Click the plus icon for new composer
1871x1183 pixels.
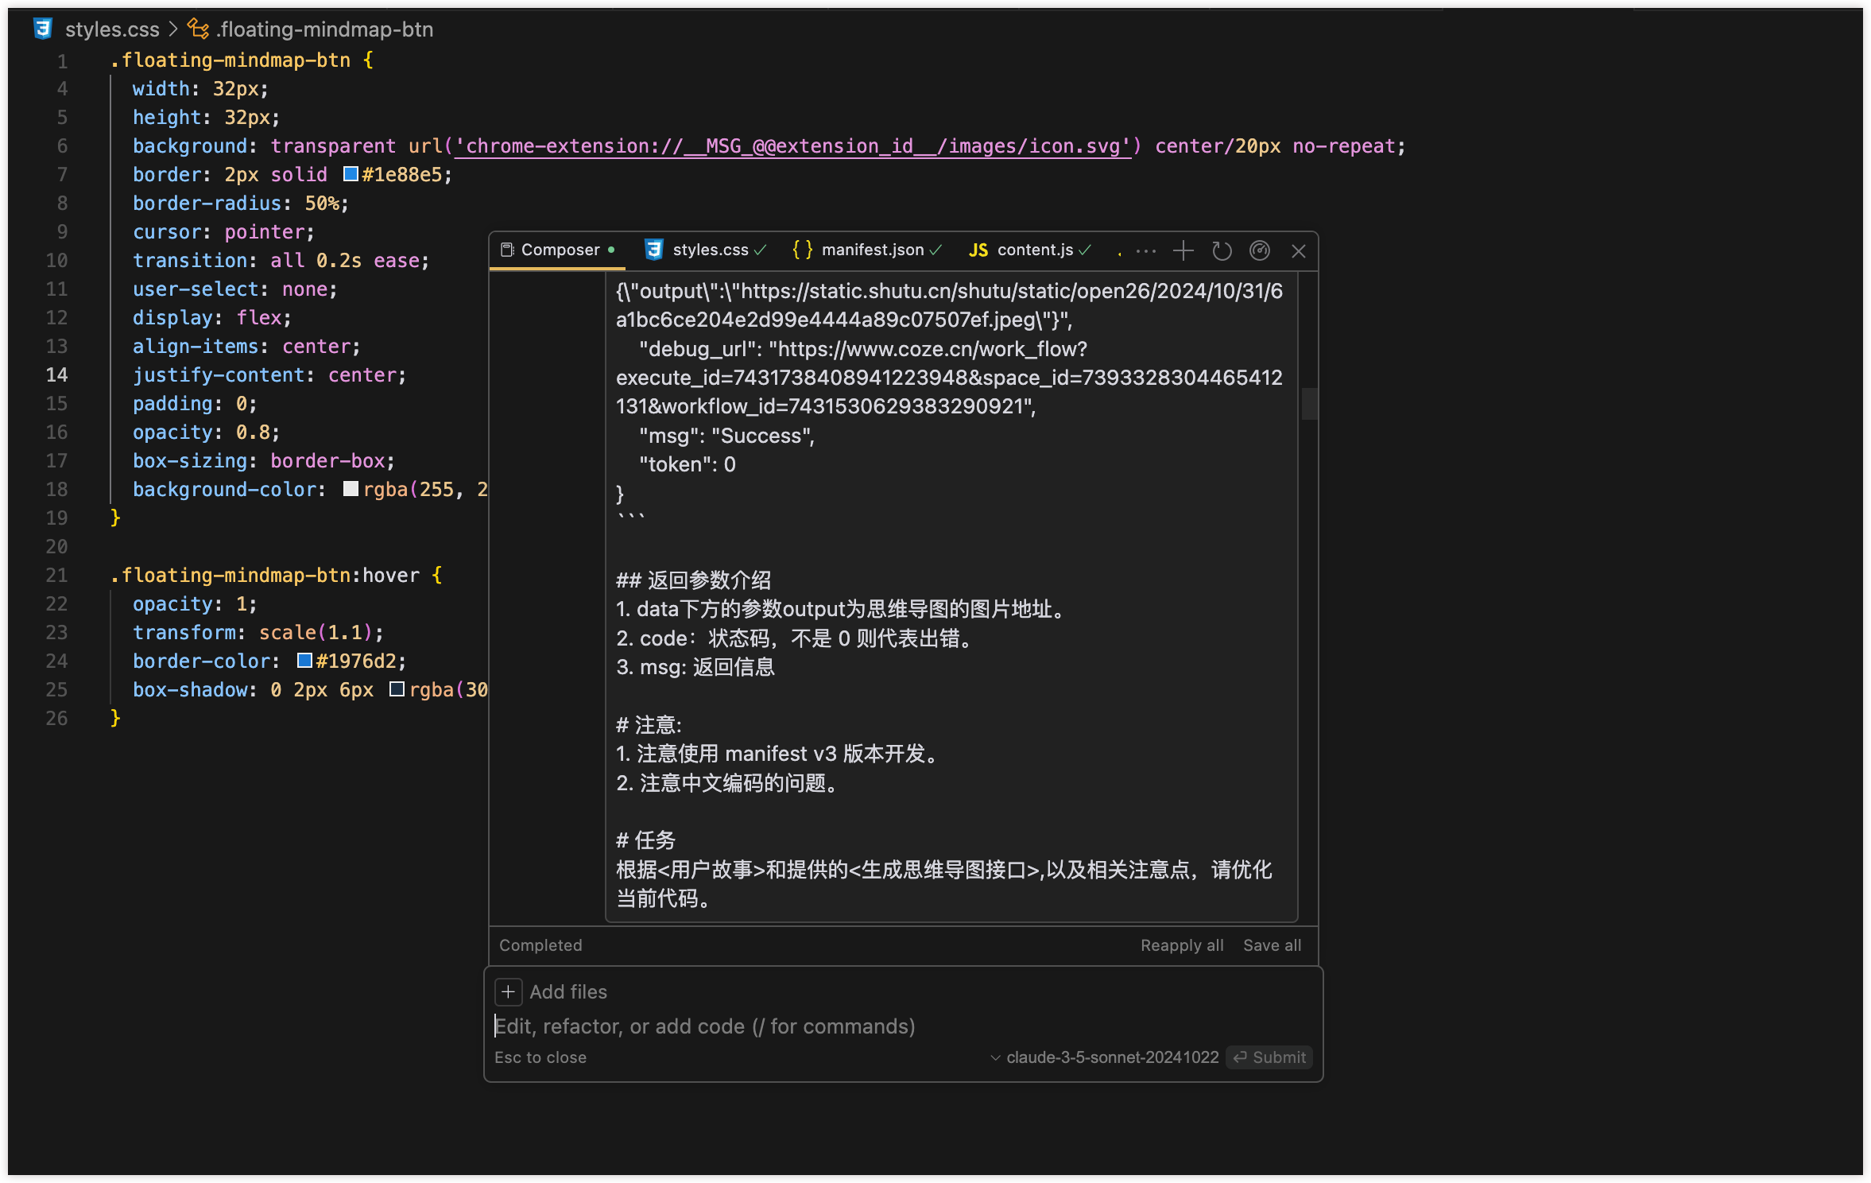click(x=1183, y=251)
